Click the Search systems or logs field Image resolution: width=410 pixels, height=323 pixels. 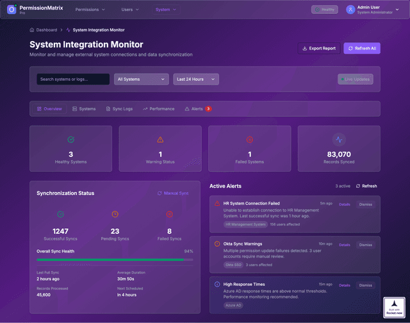[x=73, y=79]
